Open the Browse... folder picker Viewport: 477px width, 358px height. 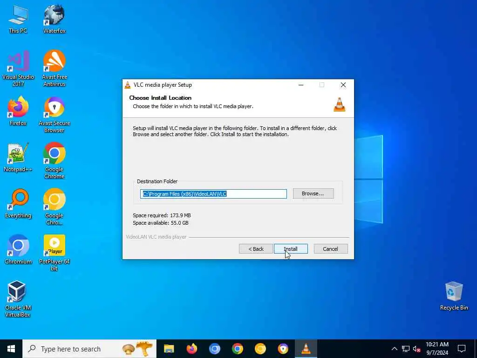tap(313, 193)
